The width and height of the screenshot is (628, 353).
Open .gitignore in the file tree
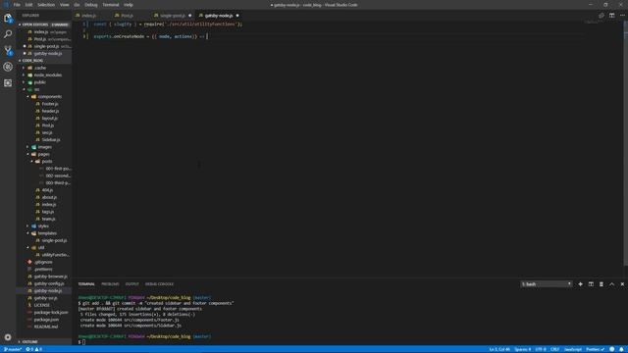pos(44,262)
